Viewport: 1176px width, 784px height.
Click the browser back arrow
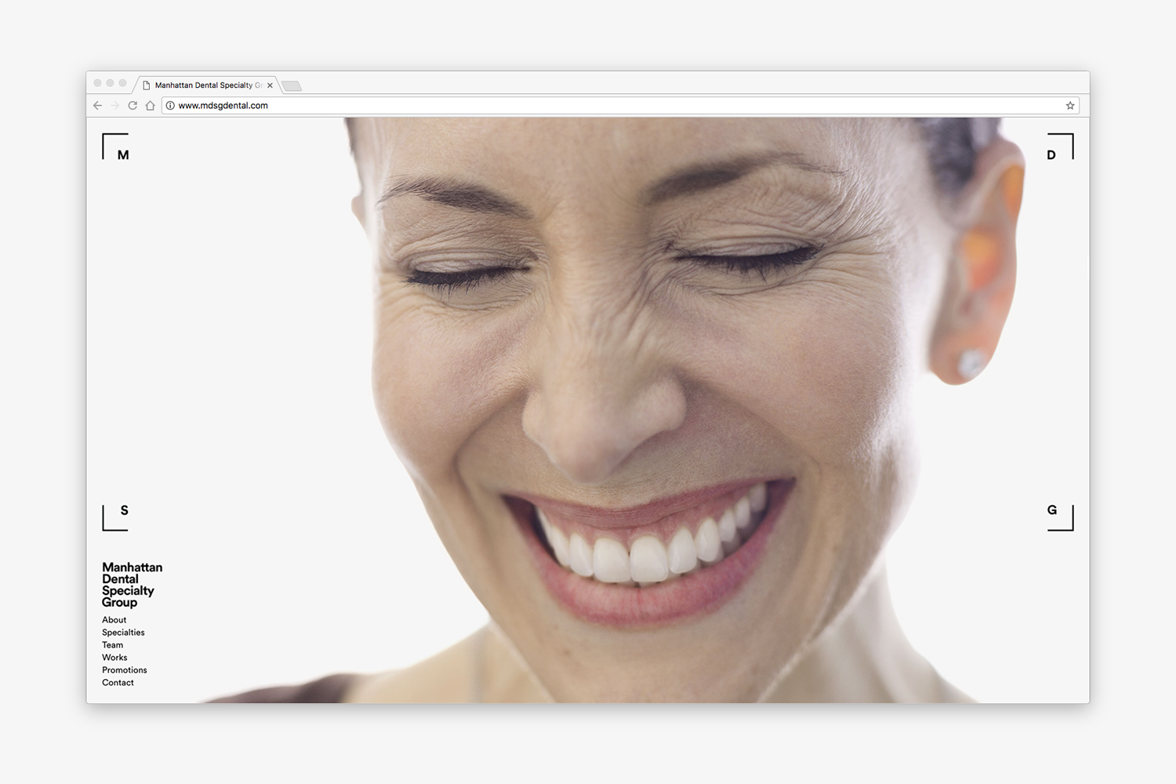[x=97, y=105]
